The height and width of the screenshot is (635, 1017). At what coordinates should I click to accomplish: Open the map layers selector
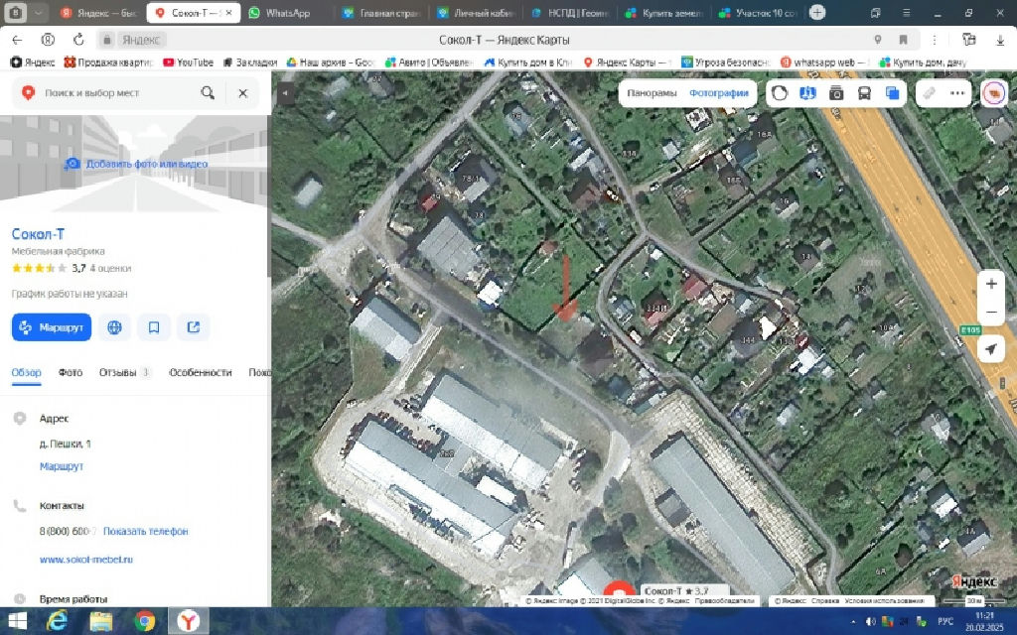(x=892, y=92)
